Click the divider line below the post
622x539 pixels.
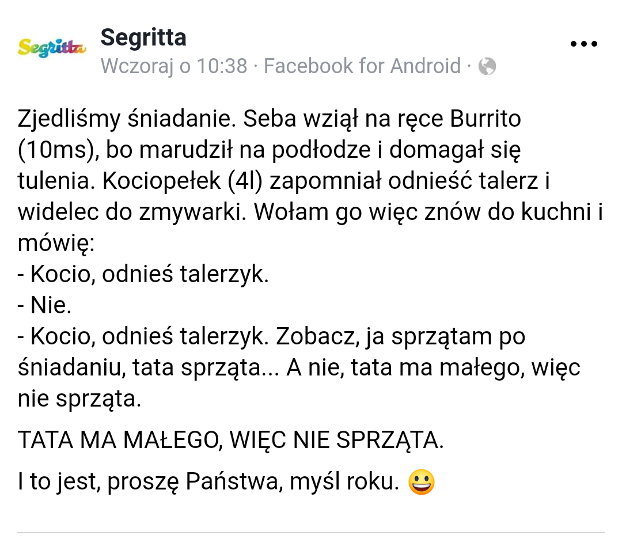pos(311,532)
